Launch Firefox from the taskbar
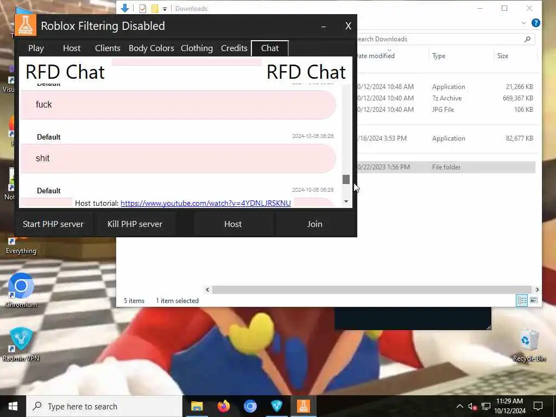The image size is (556, 417). pos(223,406)
